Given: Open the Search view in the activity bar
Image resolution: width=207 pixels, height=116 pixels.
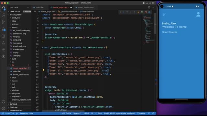Looking at the screenshot, I should point(4,15).
